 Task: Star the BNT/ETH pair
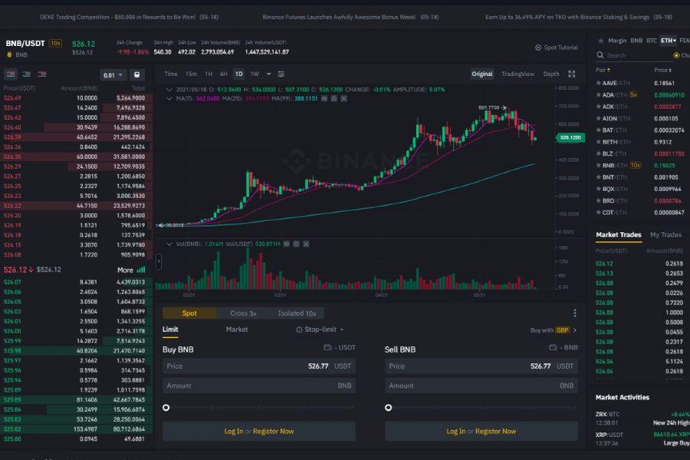[x=598, y=177]
